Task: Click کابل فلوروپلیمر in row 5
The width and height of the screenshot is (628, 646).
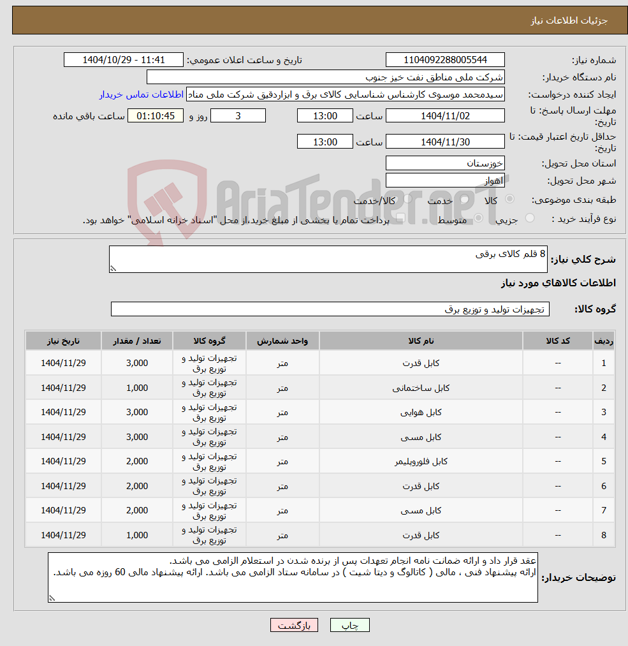Action: coord(421,461)
